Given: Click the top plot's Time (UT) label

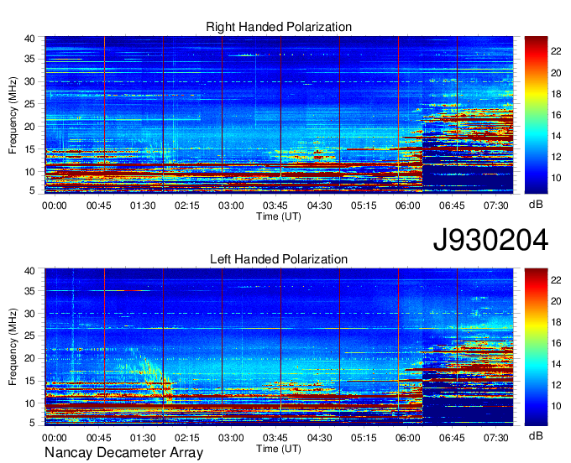Looking at the screenshot, I should coord(279,216).
